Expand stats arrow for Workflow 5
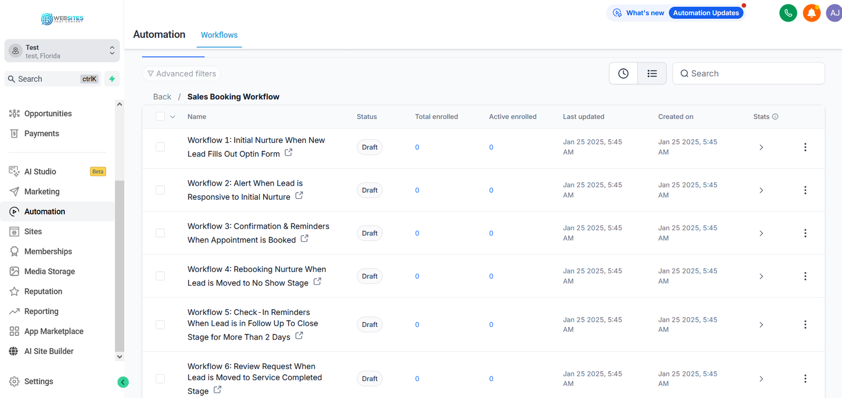The height and width of the screenshot is (398, 842). click(761, 325)
